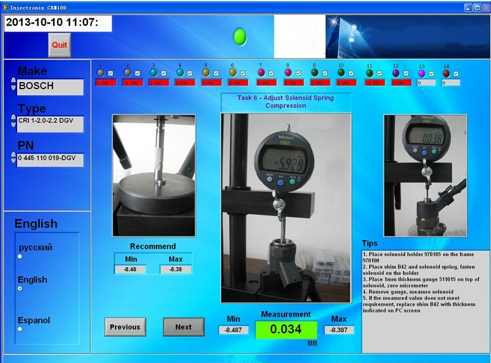Open the Make selector showing BOSCH

(x=50, y=87)
